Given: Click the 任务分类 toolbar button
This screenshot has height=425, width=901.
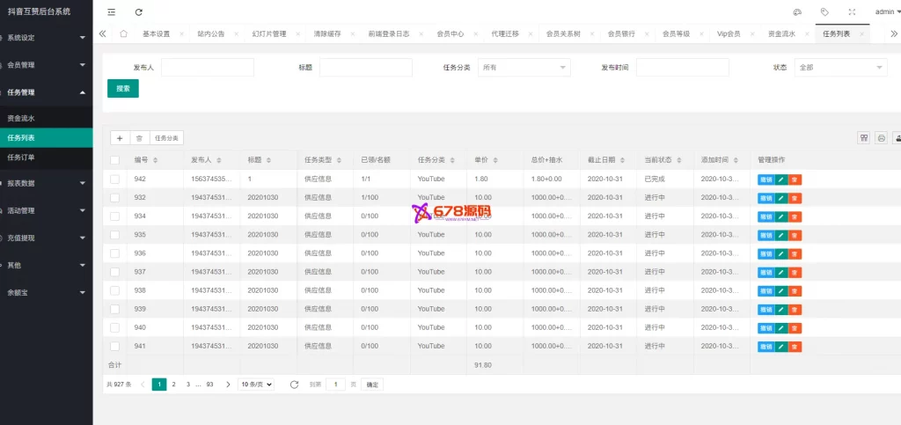Looking at the screenshot, I should 166,138.
